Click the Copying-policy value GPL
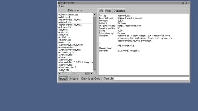The width and height of the screenshot is (198, 111). (x=119, y=28)
